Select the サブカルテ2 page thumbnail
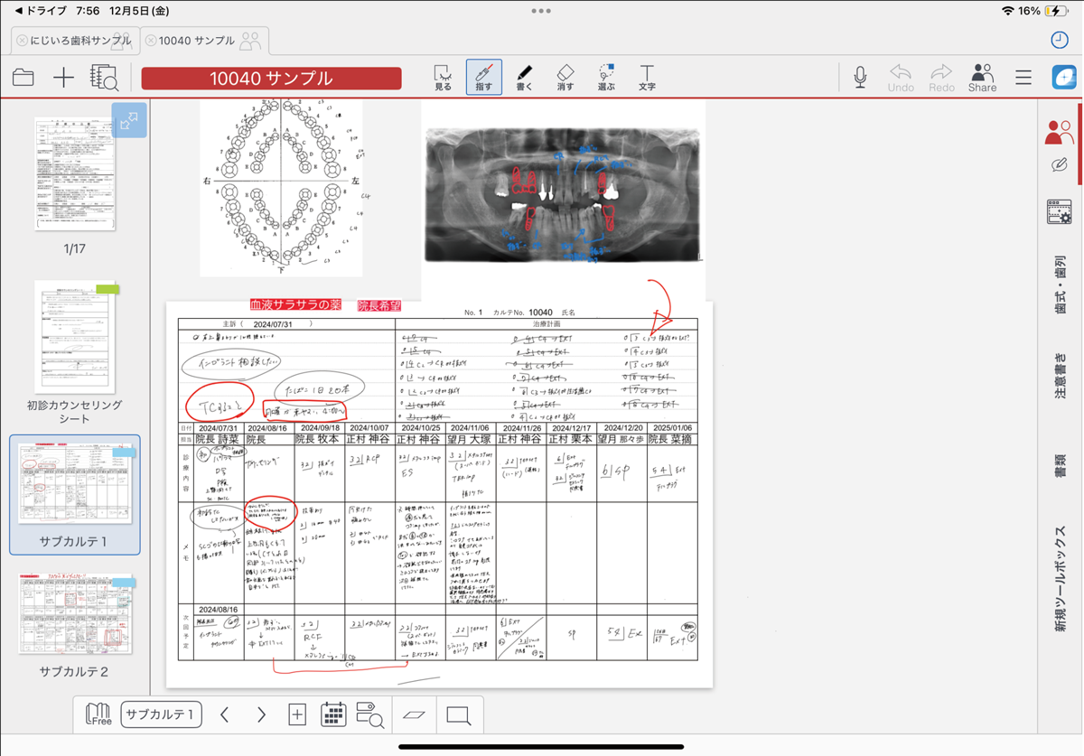 pos(75,614)
